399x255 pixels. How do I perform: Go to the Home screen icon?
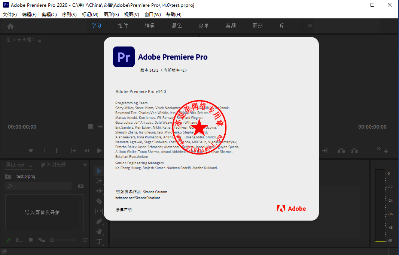tap(10, 26)
